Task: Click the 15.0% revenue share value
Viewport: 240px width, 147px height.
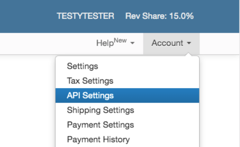Action: (x=181, y=16)
